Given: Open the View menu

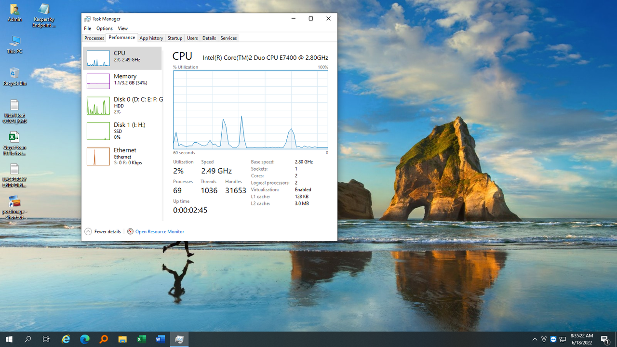Looking at the screenshot, I should (x=123, y=28).
